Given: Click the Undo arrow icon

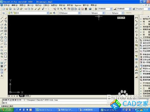Looking at the screenshot, I should pos(43,9).
